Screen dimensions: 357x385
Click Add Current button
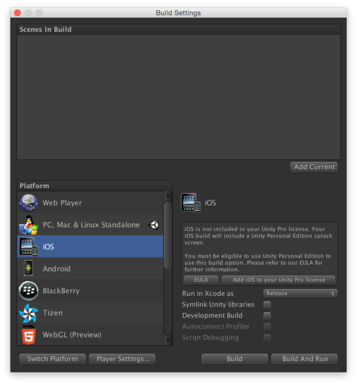(x=314, y=167)
